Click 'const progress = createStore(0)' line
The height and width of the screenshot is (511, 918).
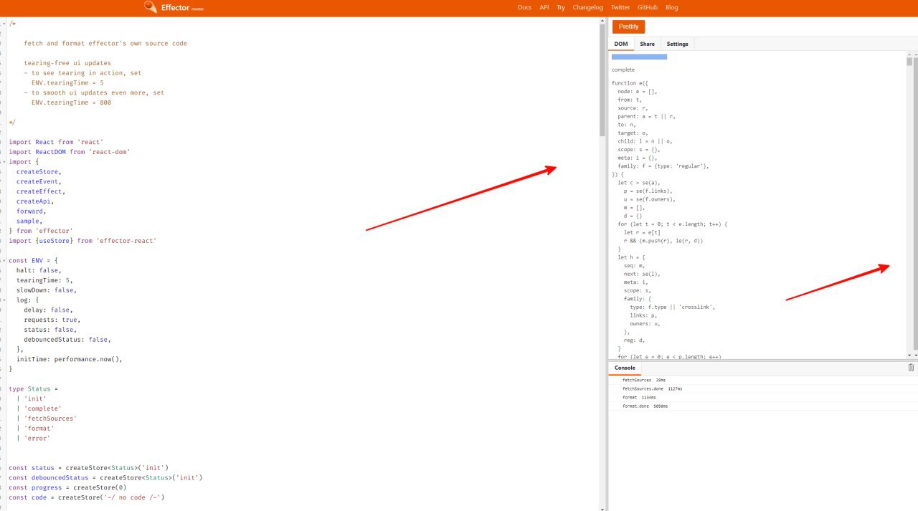click(67, 487)
